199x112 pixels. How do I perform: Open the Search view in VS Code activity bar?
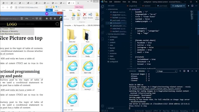tap(102, 13)
